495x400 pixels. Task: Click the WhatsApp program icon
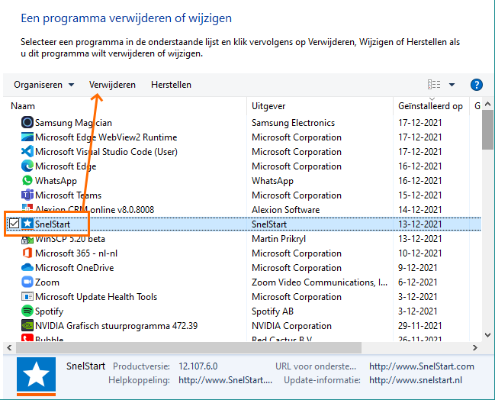(x=27, y=180)
